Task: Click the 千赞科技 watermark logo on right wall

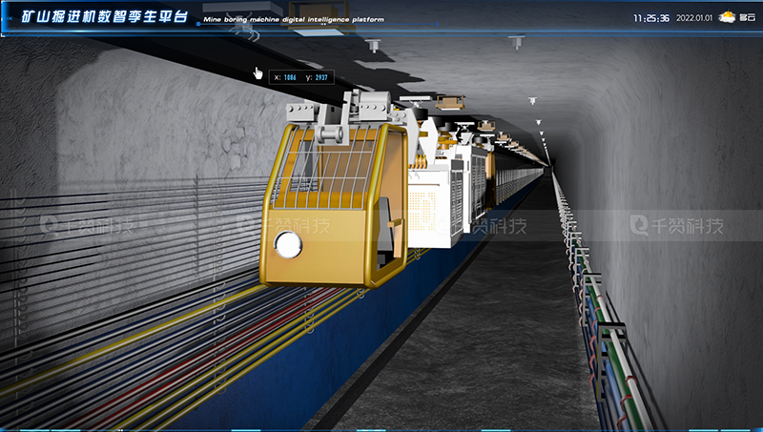Action: pos(677,226)
